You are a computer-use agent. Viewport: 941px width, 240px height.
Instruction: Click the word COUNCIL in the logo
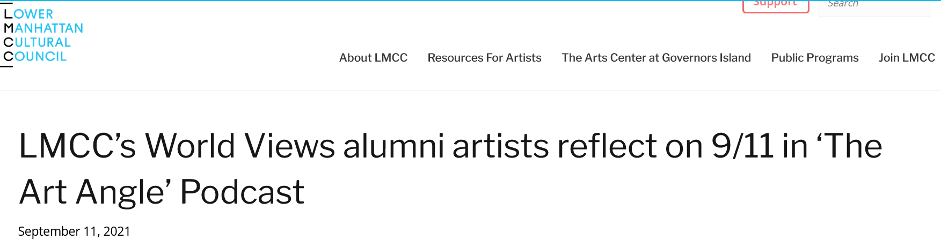click(x=35, y=56)
